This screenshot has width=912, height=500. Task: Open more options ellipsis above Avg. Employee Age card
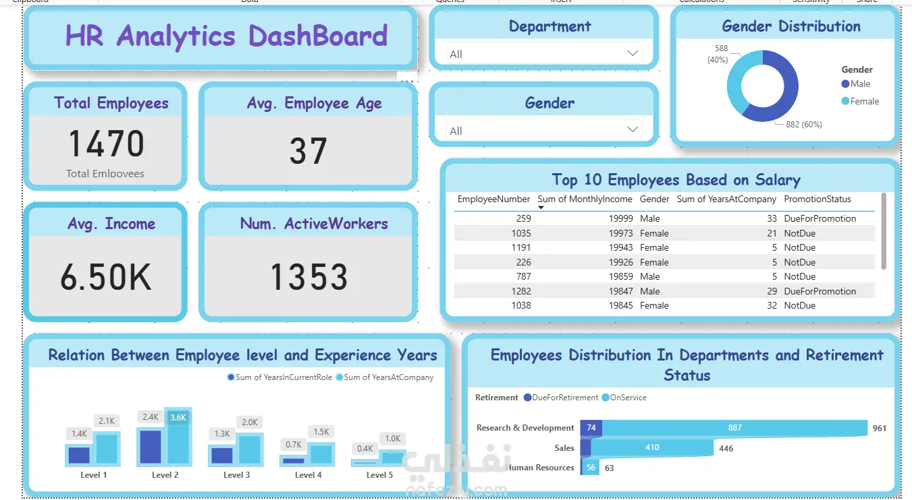[407, 81]
